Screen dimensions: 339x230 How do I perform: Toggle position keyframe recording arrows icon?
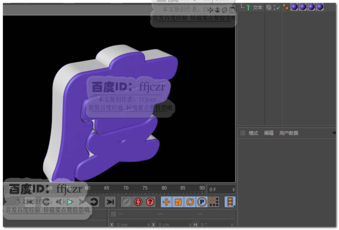166,202
